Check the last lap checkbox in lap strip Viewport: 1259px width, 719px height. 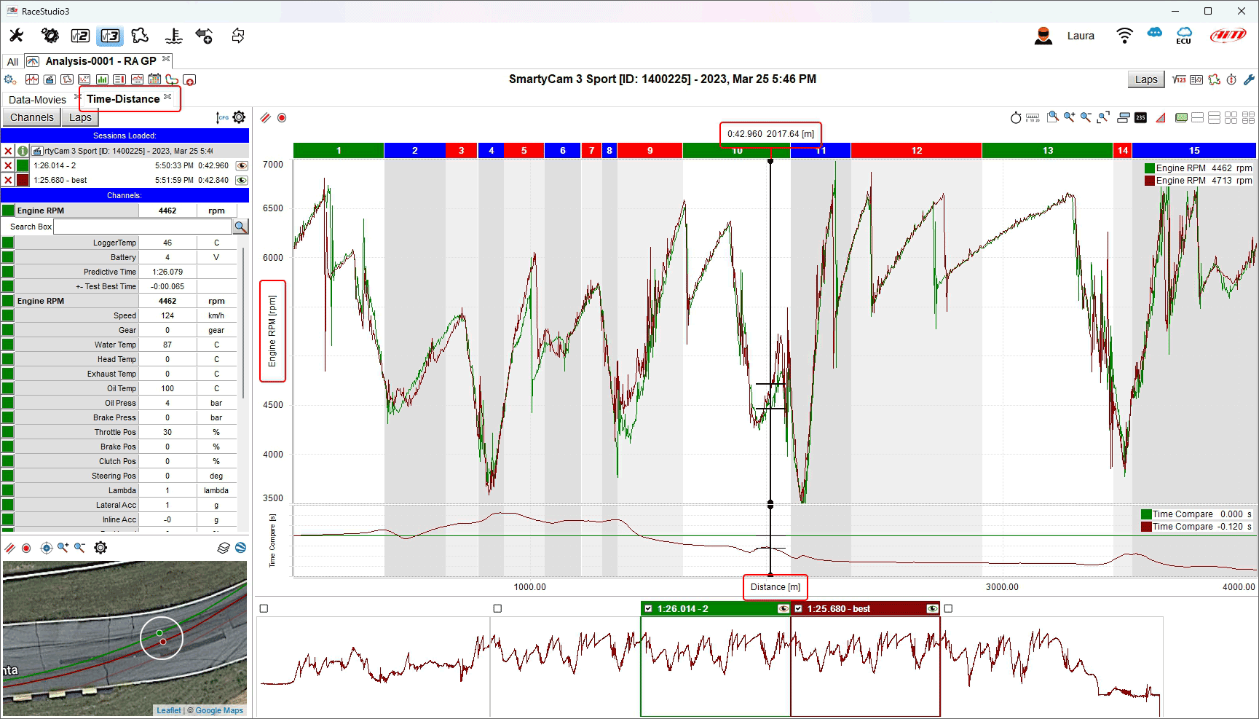click(948, 609)
